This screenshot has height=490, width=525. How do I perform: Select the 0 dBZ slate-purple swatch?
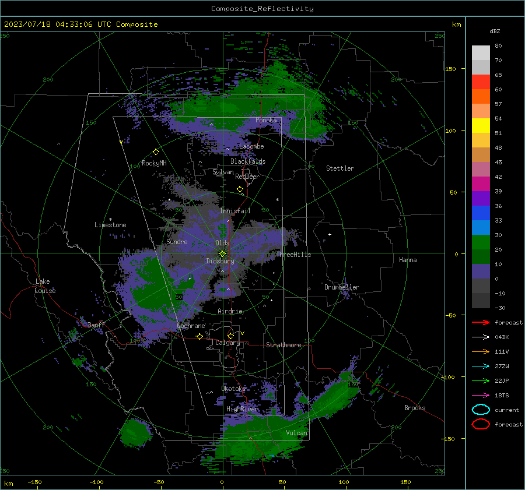tap(481, 272)
